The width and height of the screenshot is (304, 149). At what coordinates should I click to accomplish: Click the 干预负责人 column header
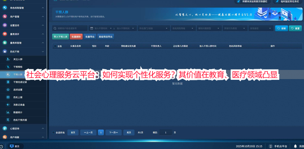[x=156, y=46]
